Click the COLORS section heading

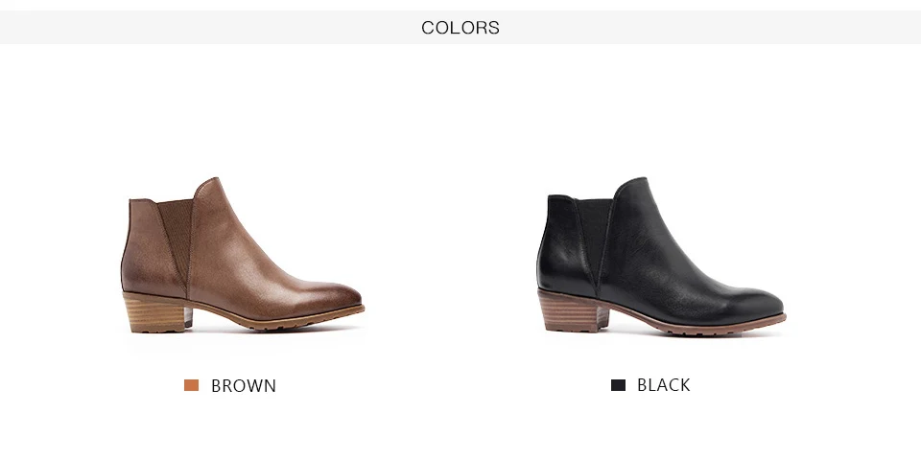[460, 28]
